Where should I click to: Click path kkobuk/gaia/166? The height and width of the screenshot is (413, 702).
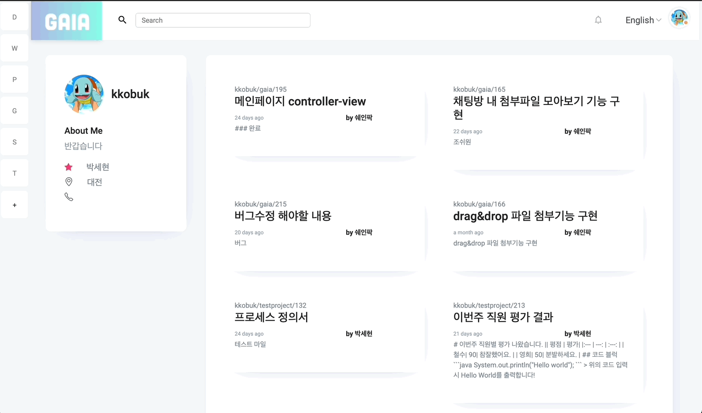point(479,204)
